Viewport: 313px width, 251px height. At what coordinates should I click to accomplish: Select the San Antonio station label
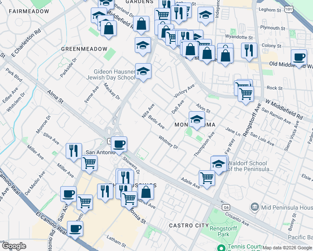pos(100,152)
